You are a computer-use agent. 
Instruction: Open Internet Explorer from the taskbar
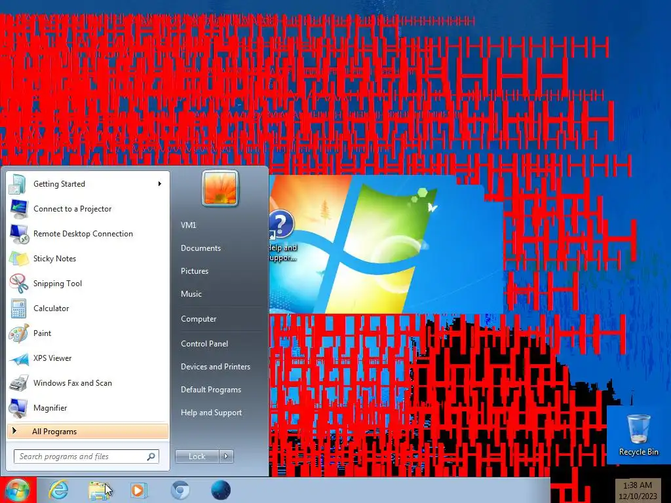coord(58,490)
